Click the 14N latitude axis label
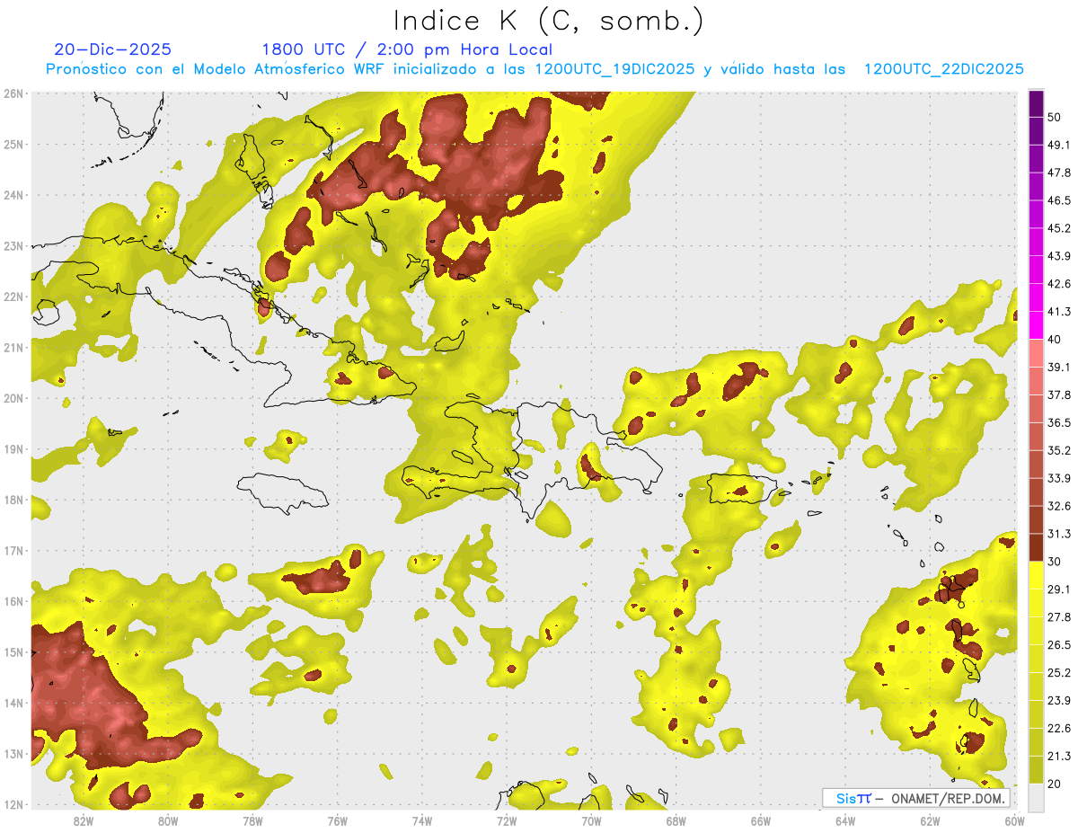1078x833 pixels. tap(13, 703)
